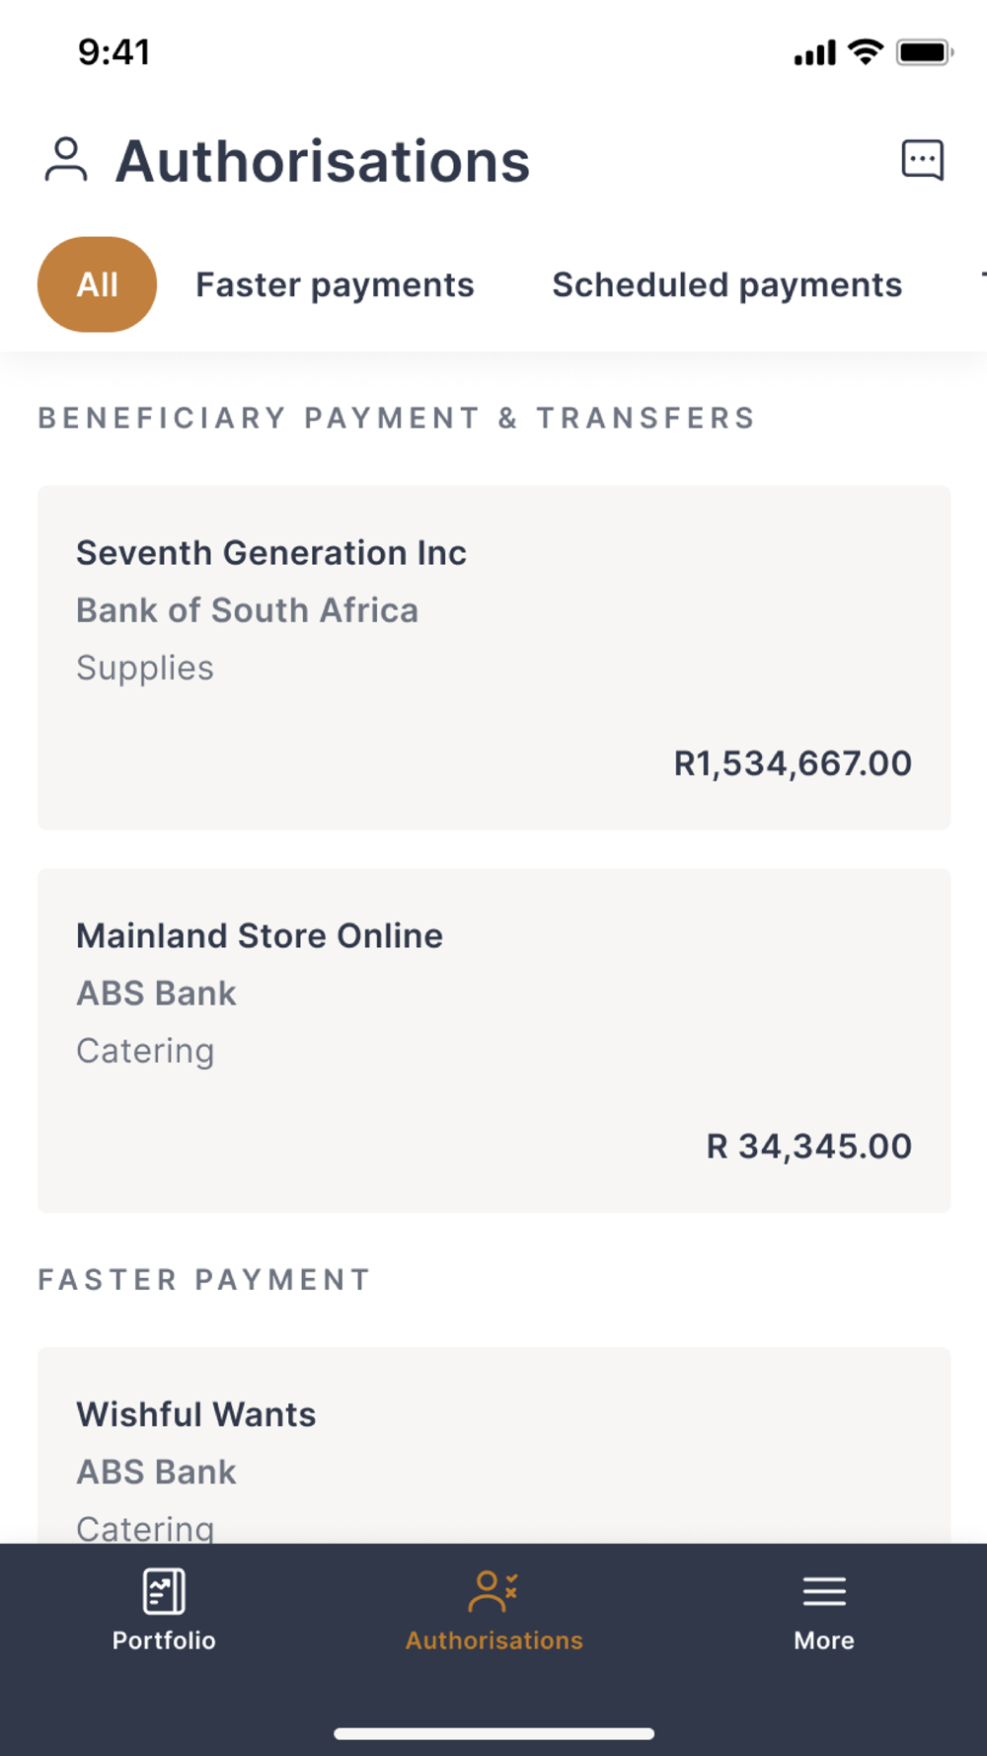
Task: Switch to Faster payments filter
Action: pos(335,284)
